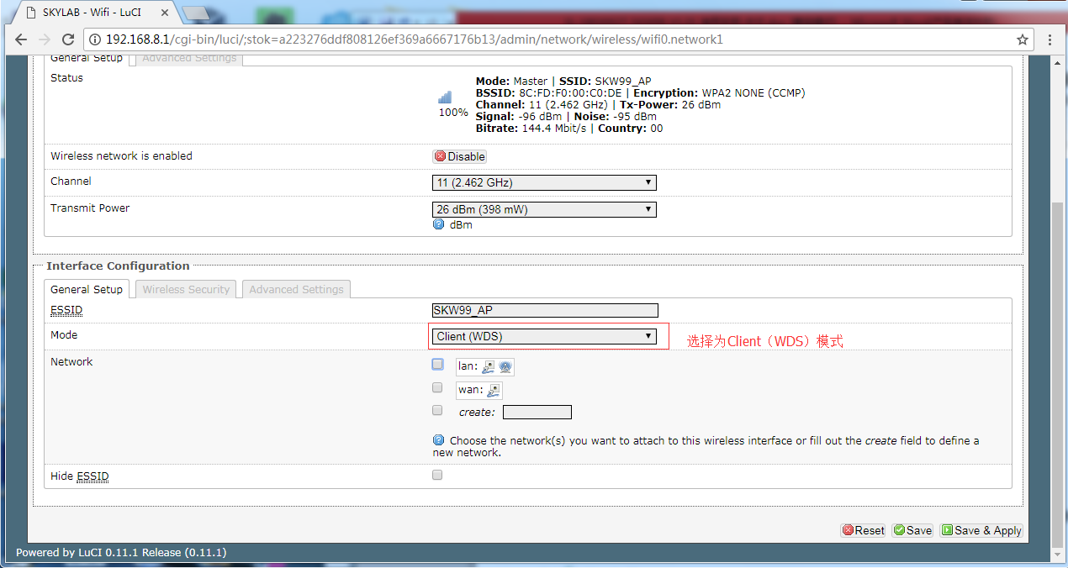Open the Advanced Settings tab

[x=296, y=289]
